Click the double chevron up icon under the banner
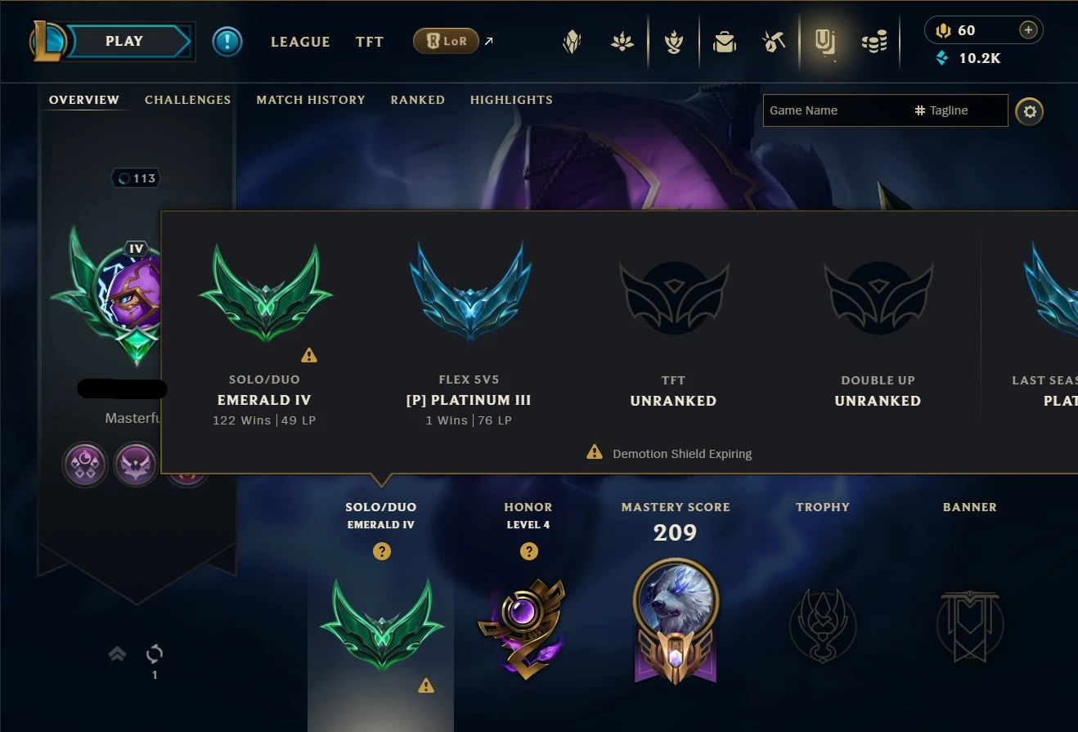This screenshot has height=732, width=1078. pos(117,653)
